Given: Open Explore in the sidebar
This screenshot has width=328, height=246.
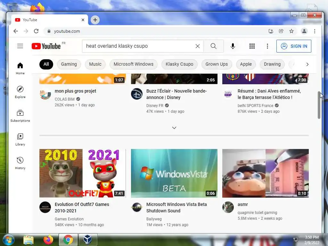Looking at the screenshot, I should tap(20, 92).
